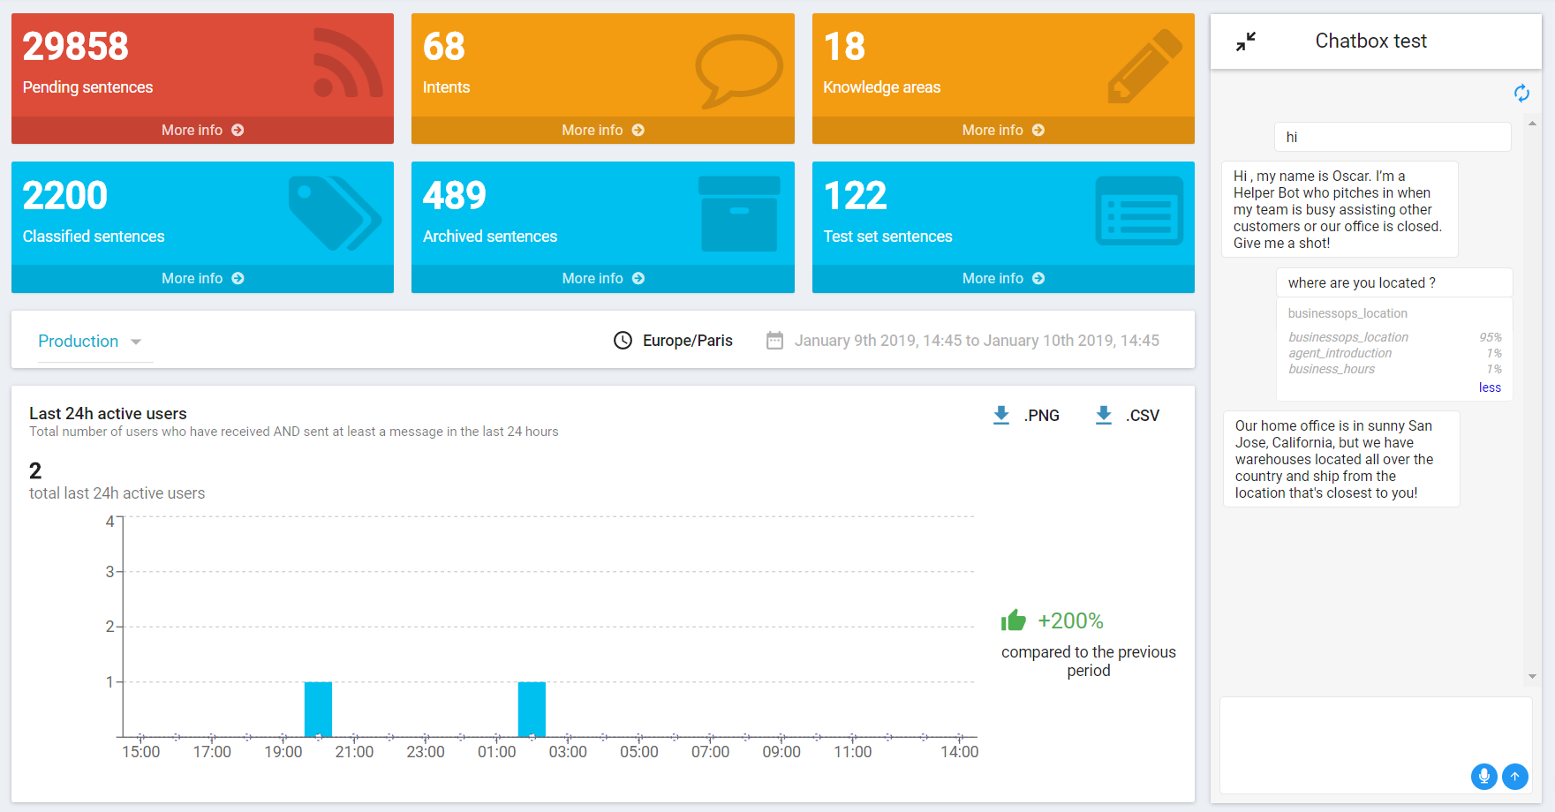Click the 'where are you located ?' message

point(1394,282)
